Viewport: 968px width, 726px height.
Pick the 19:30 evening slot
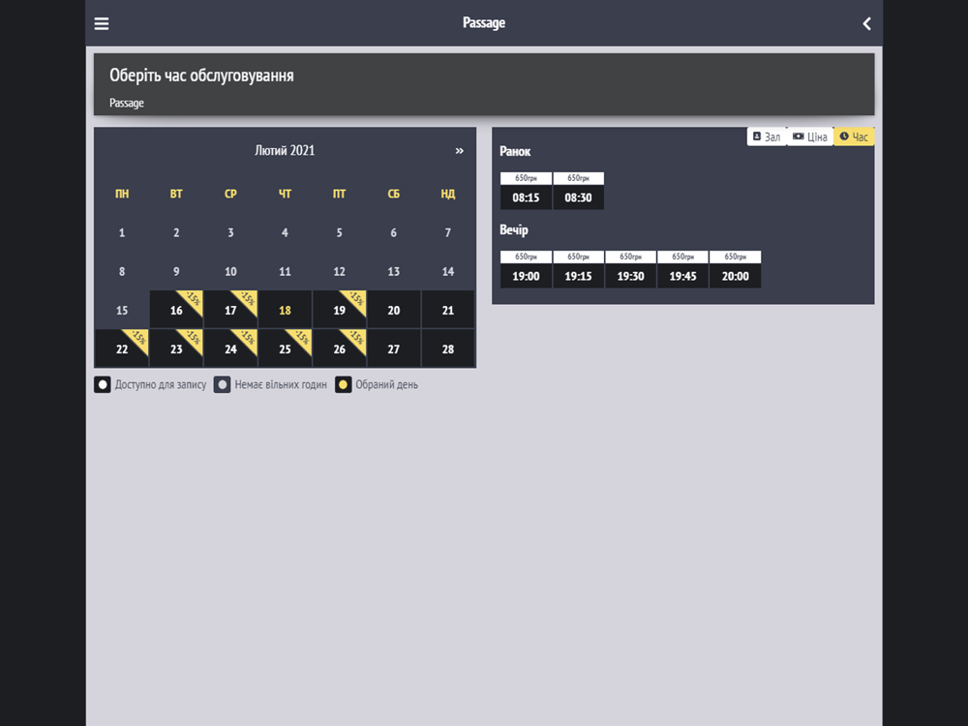point(630,269)
